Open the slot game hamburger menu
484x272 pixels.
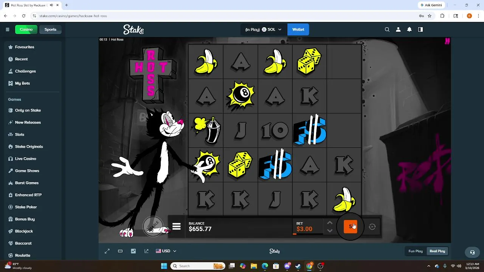click(x=177, y=227)
